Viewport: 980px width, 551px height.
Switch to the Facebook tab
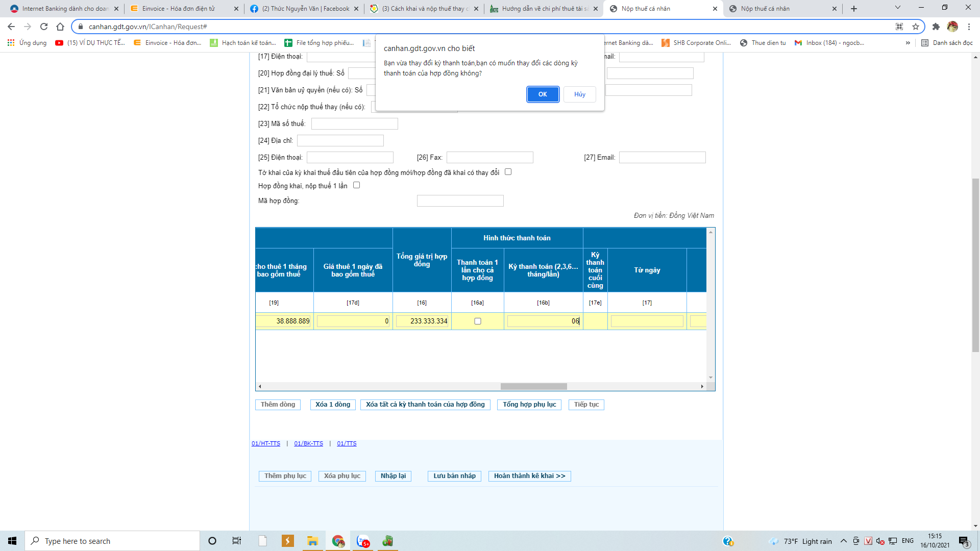(x=305, y=9)
